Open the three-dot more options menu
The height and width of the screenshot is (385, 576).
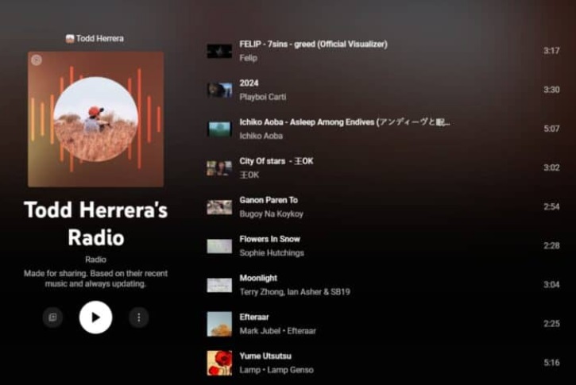point(138,318)
